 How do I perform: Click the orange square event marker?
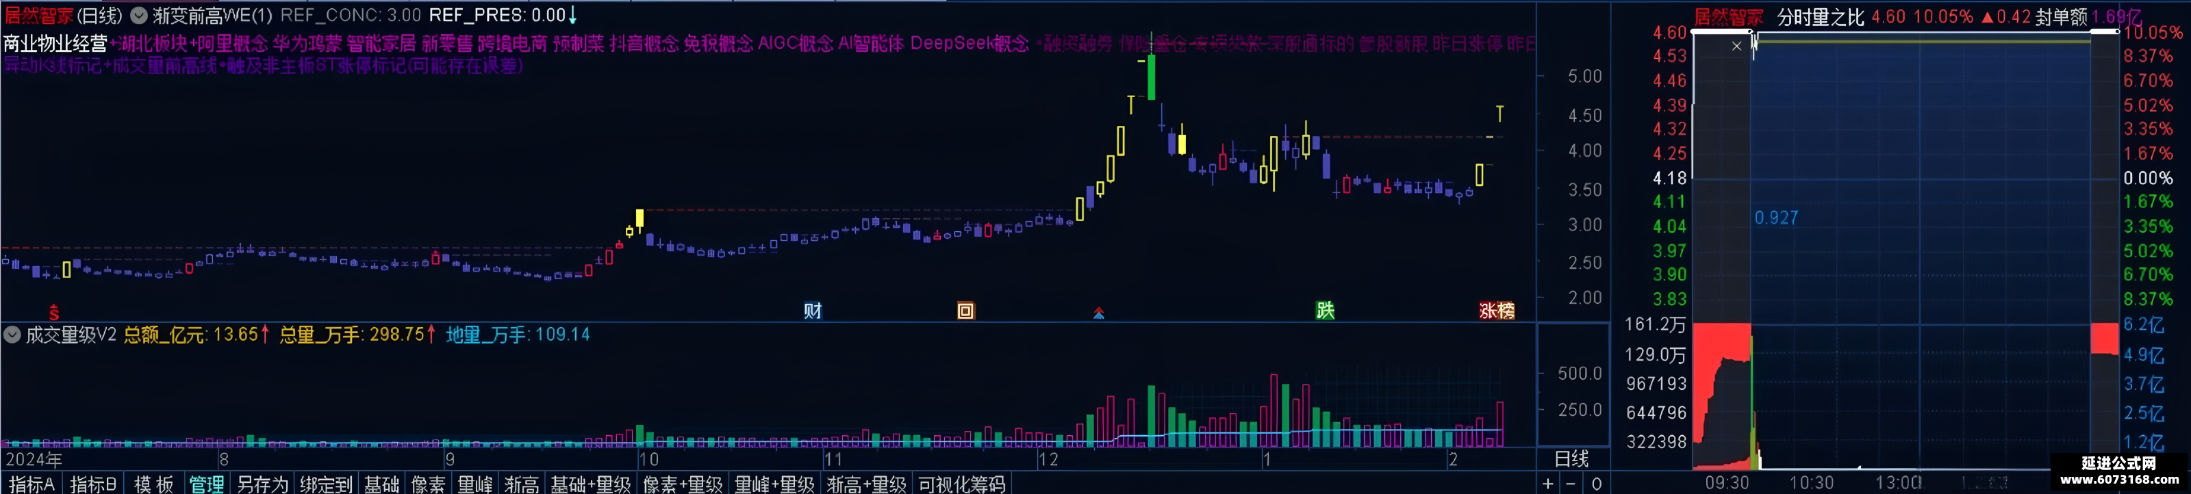pyautogui.click(x=965, y=311)
